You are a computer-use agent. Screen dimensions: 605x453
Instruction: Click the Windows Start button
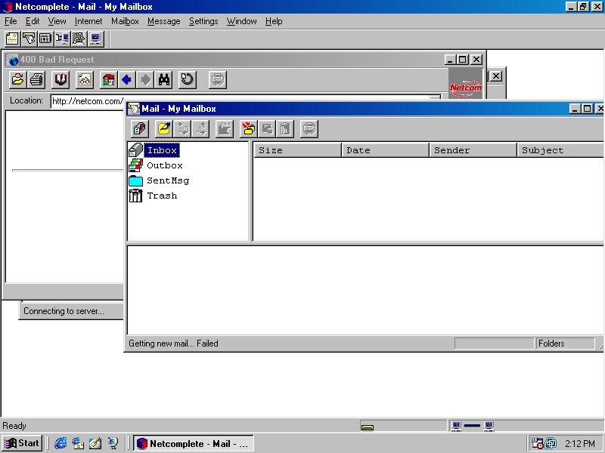[22, 443]
